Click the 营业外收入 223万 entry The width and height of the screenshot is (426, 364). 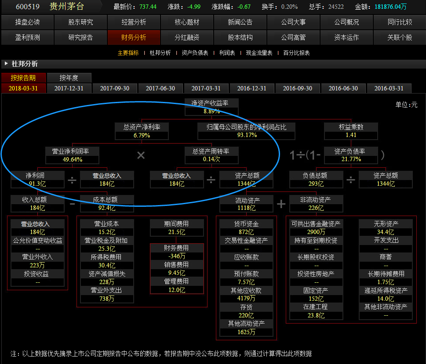37,261
